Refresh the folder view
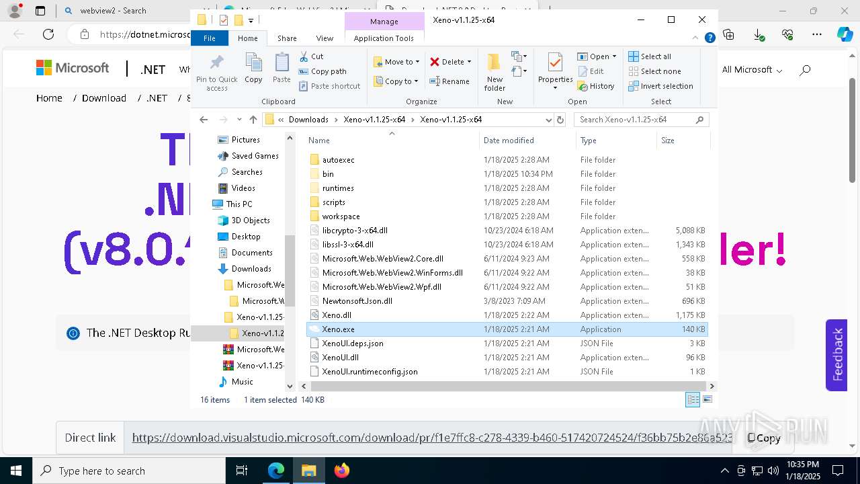This screenshot has width=860, height=484. pos(560,120)
